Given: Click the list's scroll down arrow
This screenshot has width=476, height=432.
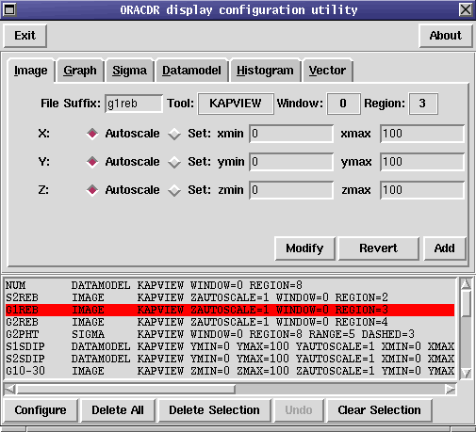Looking at the screenshot, I should 466,374.
